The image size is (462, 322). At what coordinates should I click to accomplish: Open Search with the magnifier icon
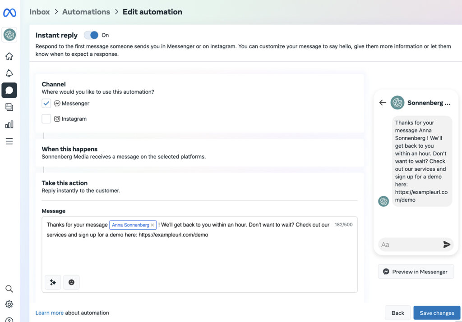coord(9,289)
